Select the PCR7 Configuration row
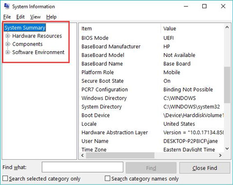The width and height of the screenshot is (233, 185). pyautogui.click(x=152, y=90)
